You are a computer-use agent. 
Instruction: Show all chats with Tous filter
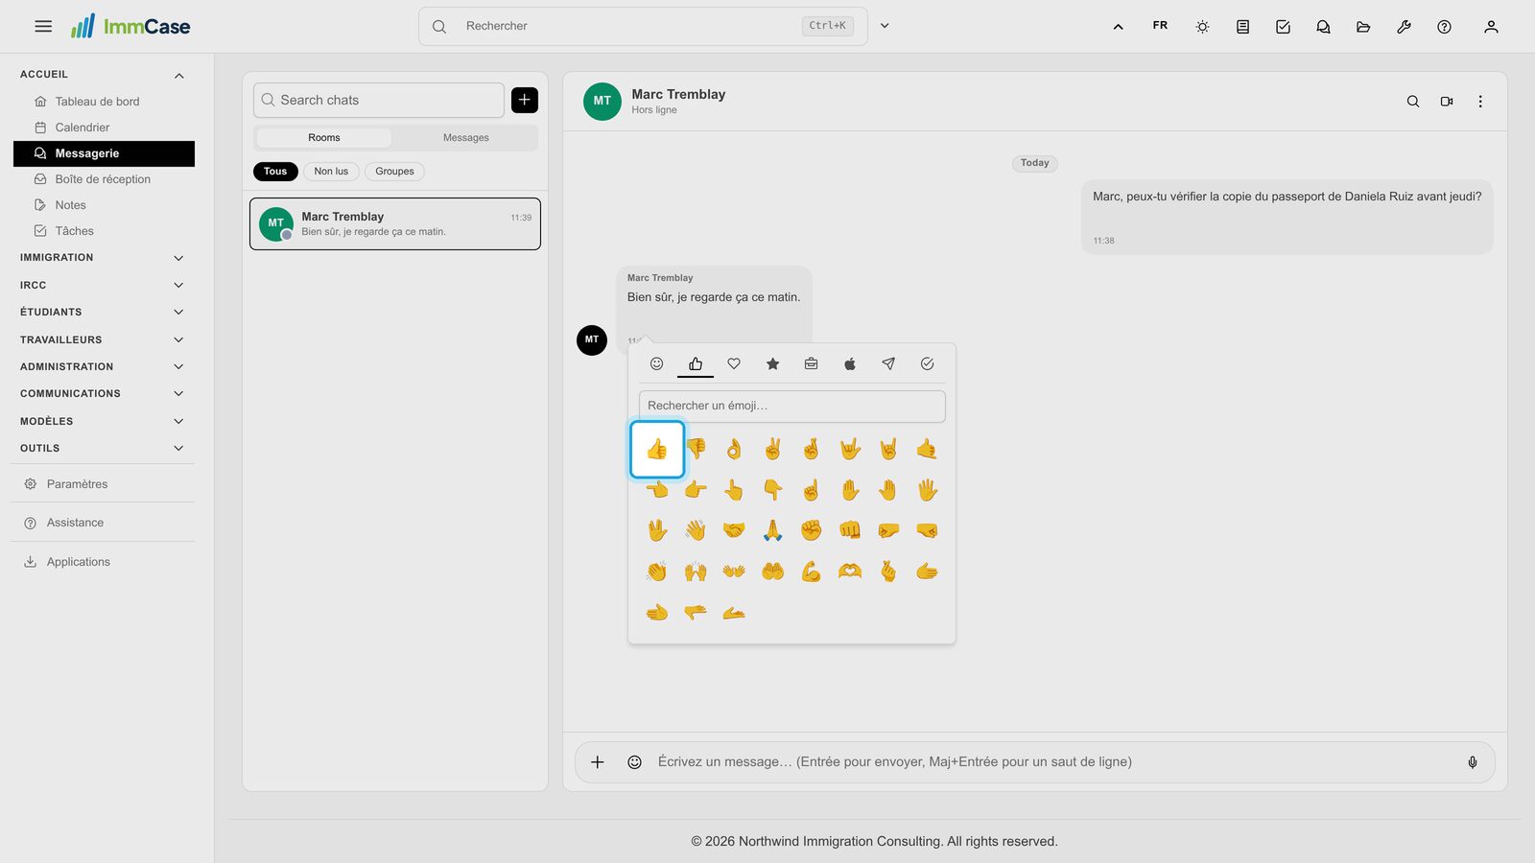(275, 172)
